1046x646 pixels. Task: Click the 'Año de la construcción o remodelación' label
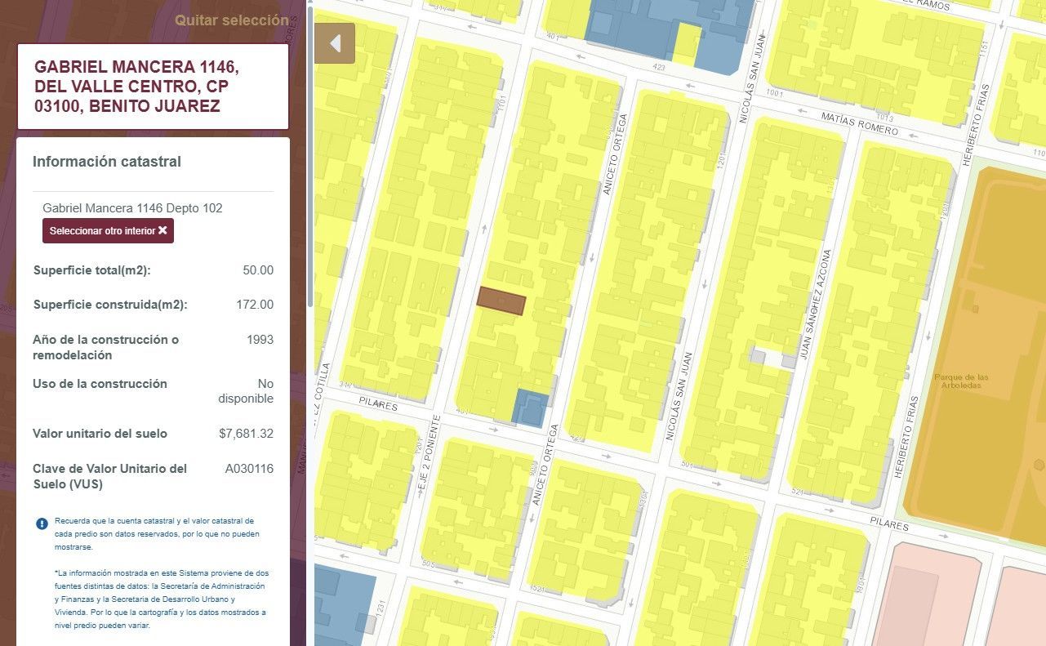106,347
